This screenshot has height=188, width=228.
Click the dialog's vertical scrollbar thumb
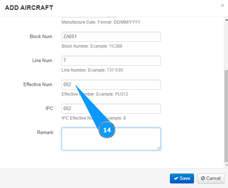click(226, 116)
